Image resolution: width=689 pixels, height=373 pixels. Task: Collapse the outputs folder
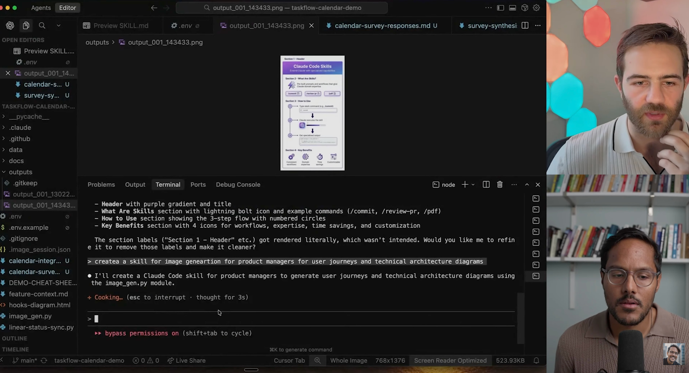(x=20, y=172)
